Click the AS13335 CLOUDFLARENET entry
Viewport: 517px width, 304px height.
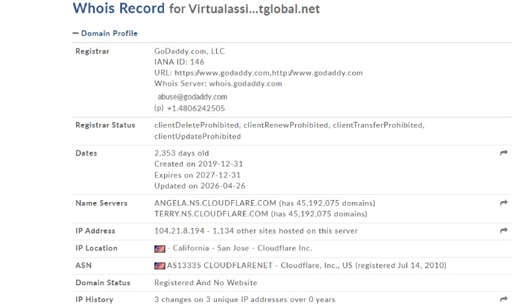coord(220,265)
